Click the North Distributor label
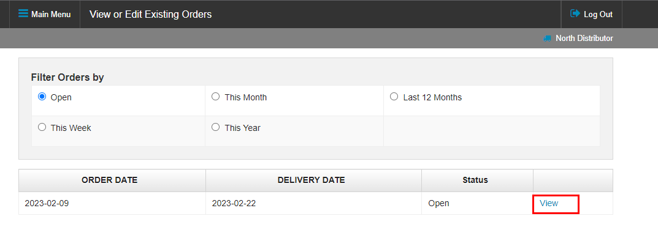 point(584,38)
